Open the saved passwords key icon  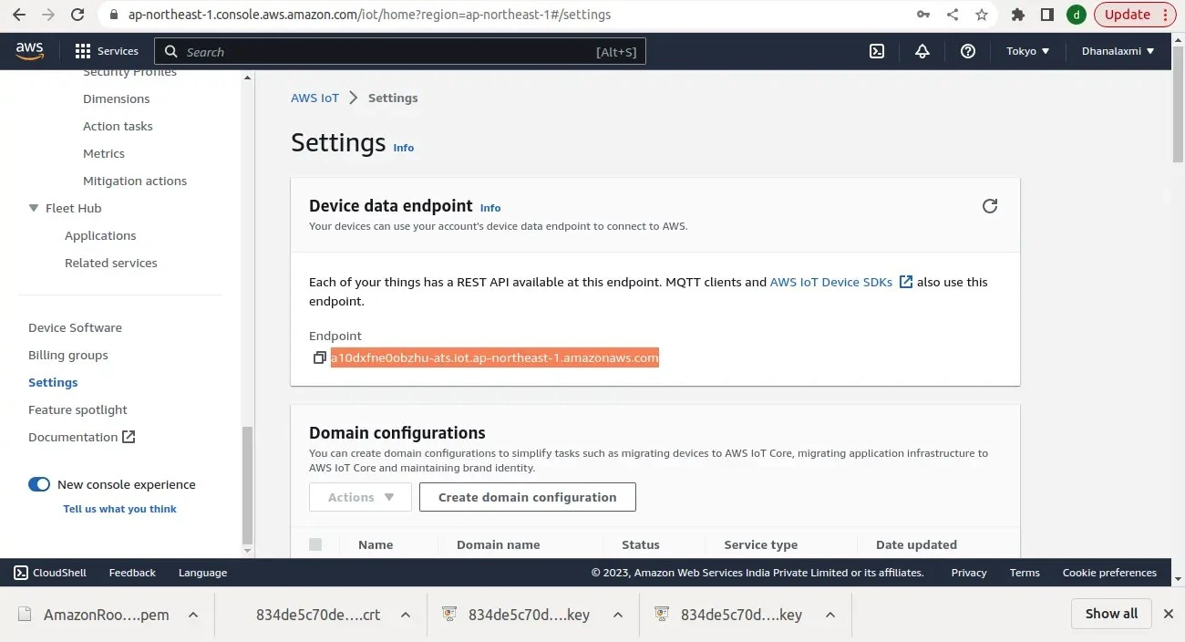(923, 15)
